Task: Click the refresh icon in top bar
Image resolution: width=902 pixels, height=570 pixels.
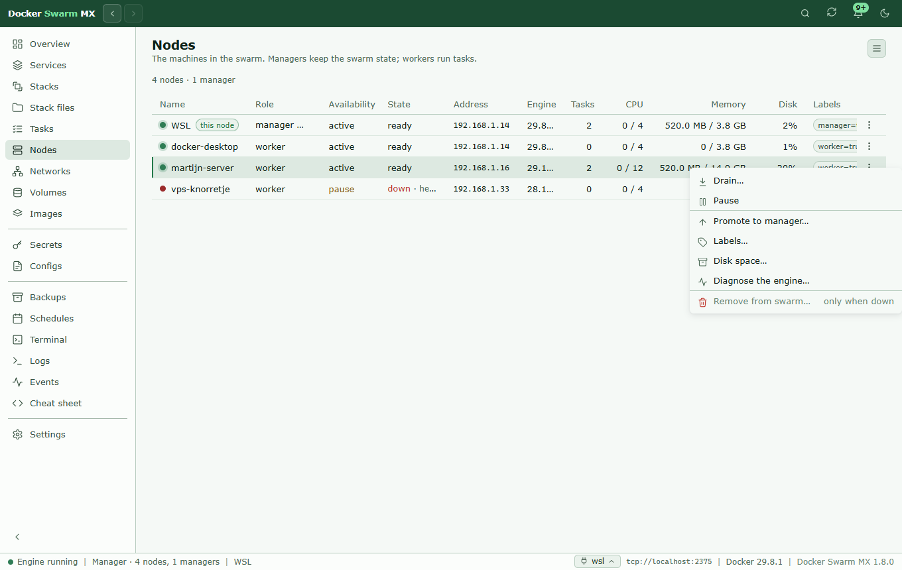Action: coord(832,13)
